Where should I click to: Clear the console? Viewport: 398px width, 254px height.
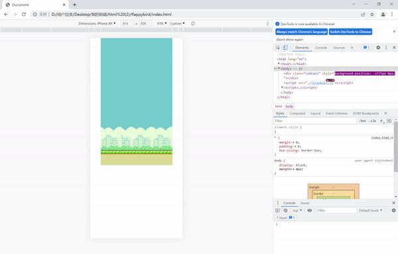pos(285,210)
